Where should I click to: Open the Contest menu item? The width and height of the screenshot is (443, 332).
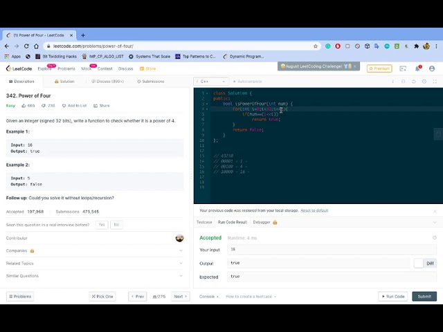click(105, 68)
